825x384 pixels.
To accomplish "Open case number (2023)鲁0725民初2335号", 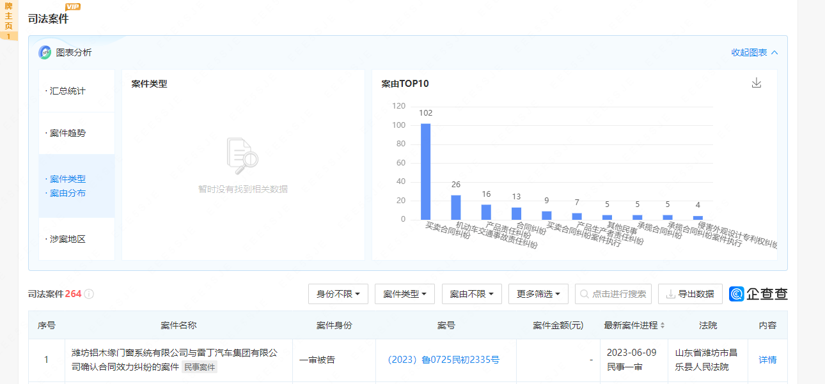I will click(444, 360).
